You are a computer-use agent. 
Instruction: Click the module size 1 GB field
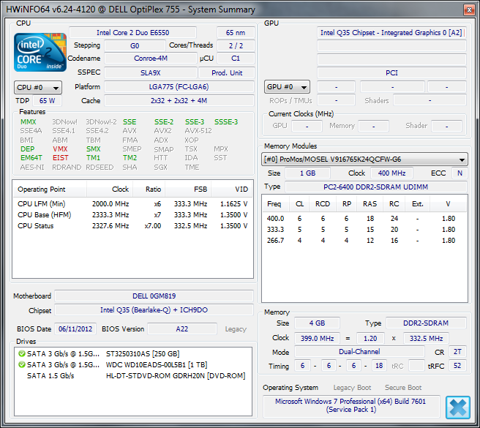(307, 173)
